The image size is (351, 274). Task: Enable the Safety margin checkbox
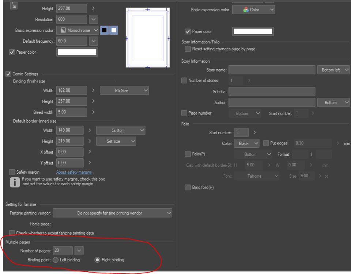(x=12, y=172)
